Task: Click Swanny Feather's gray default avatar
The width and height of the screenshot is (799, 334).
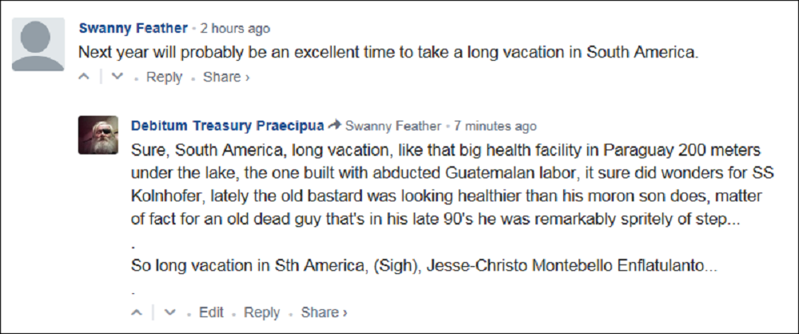Action: tap(38, 46)
